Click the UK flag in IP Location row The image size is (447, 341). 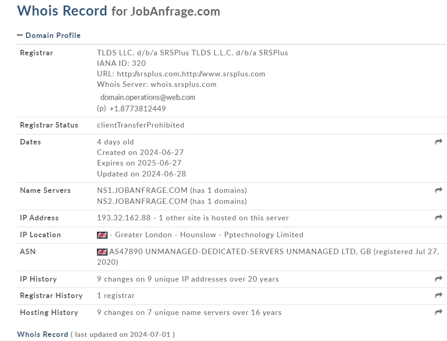coord(102,235)
